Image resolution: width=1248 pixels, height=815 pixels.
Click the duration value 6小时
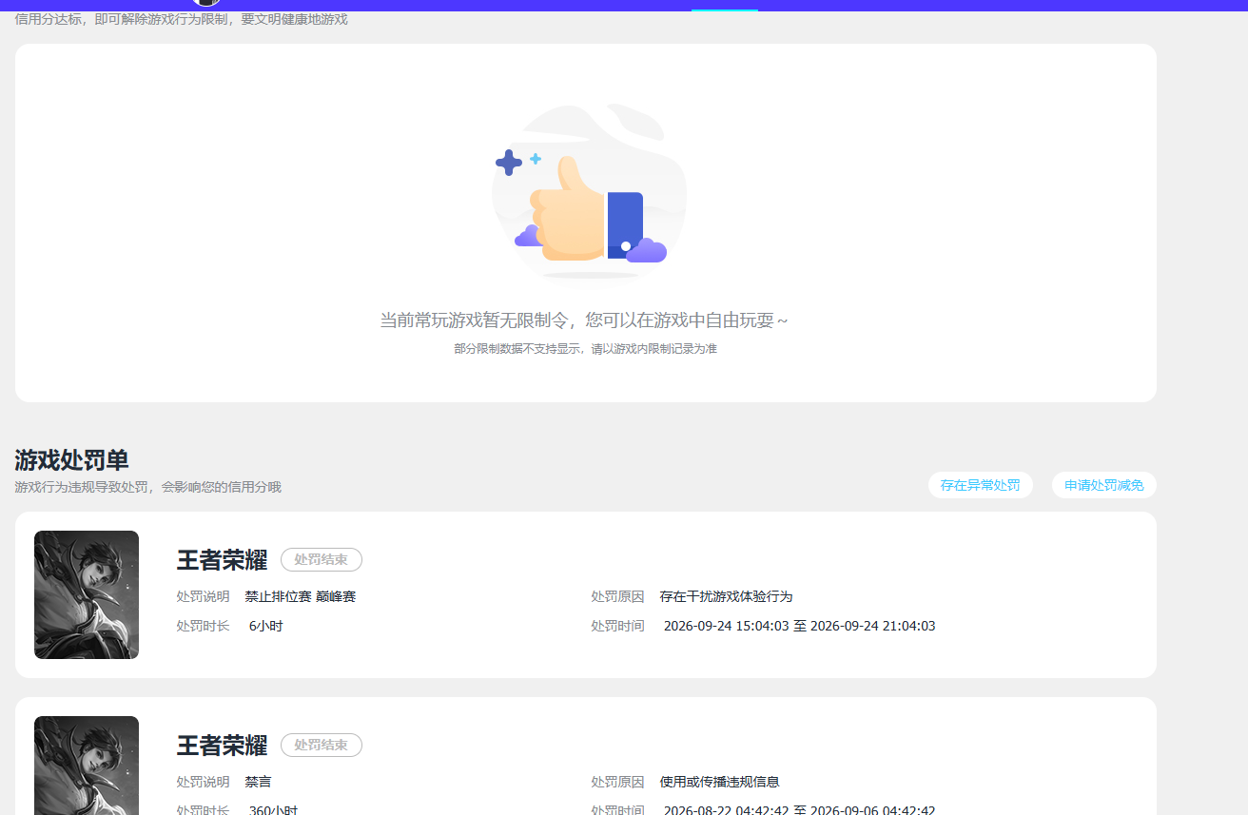266,626
